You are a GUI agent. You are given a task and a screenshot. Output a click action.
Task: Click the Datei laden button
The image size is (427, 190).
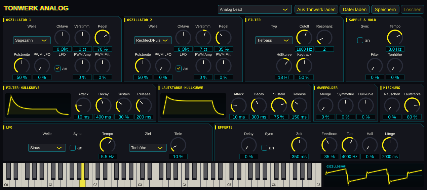355,9
